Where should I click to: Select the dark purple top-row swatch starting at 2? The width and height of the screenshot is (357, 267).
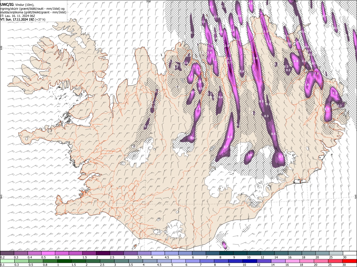pyautogui.click(x=103, y=253)
